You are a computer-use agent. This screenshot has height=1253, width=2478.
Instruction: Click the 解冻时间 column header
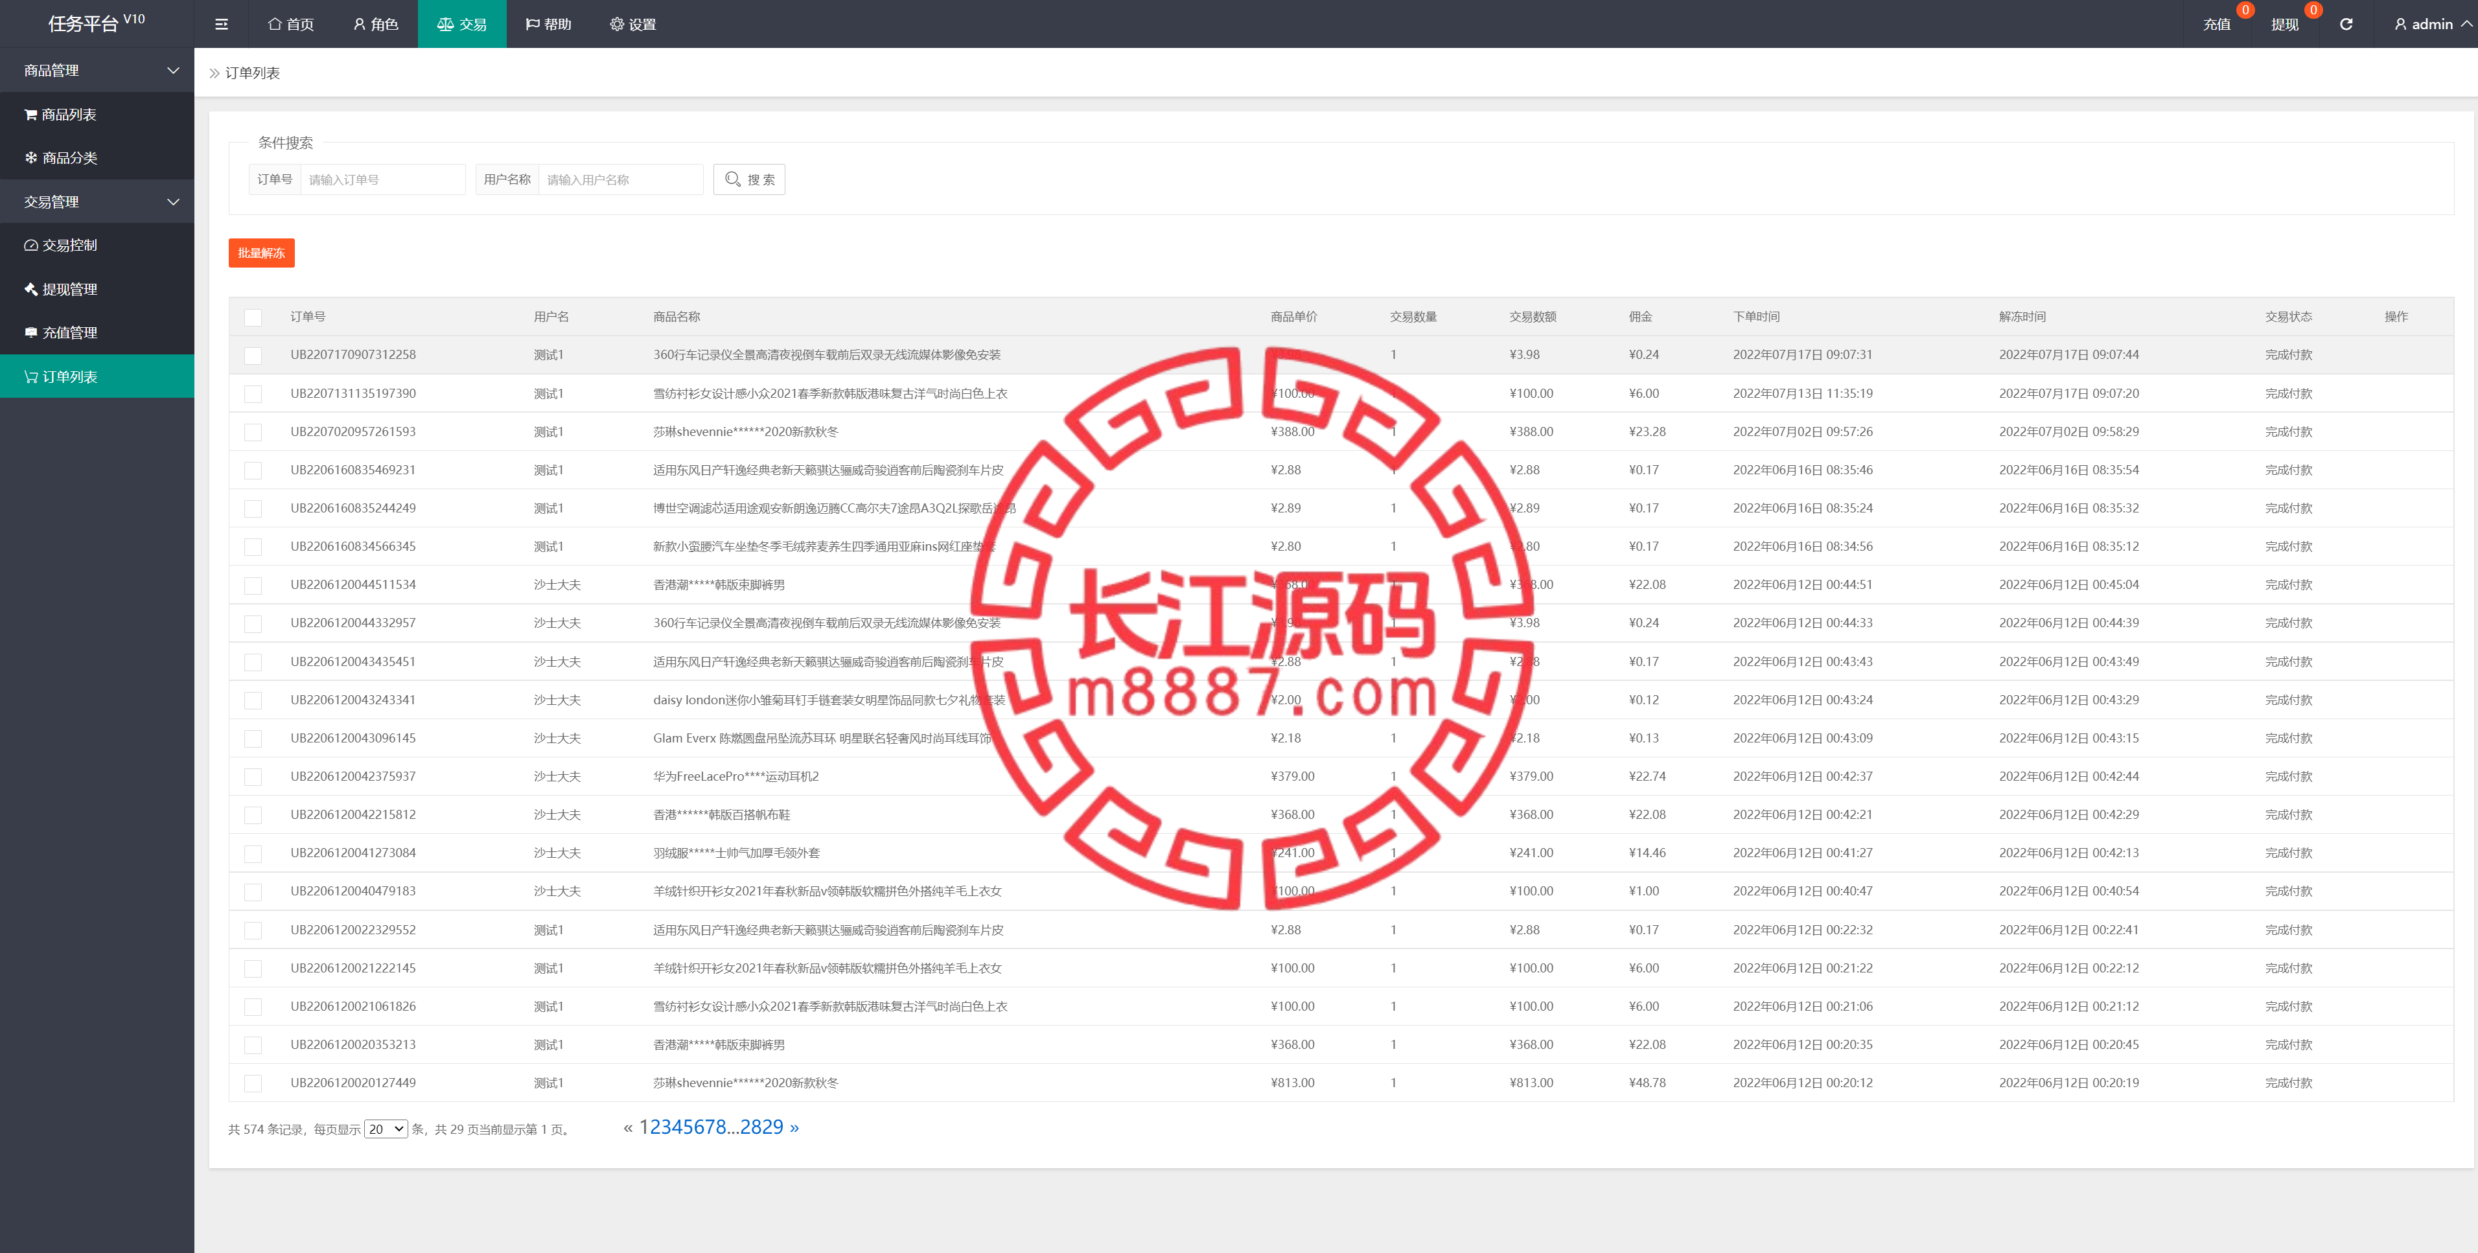pos(2022,316)
